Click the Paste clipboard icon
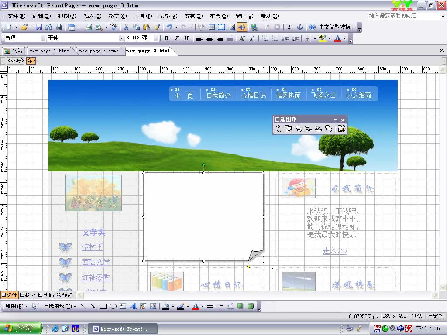The width and height of the screenshot is (447, 335). pos(147,27)
